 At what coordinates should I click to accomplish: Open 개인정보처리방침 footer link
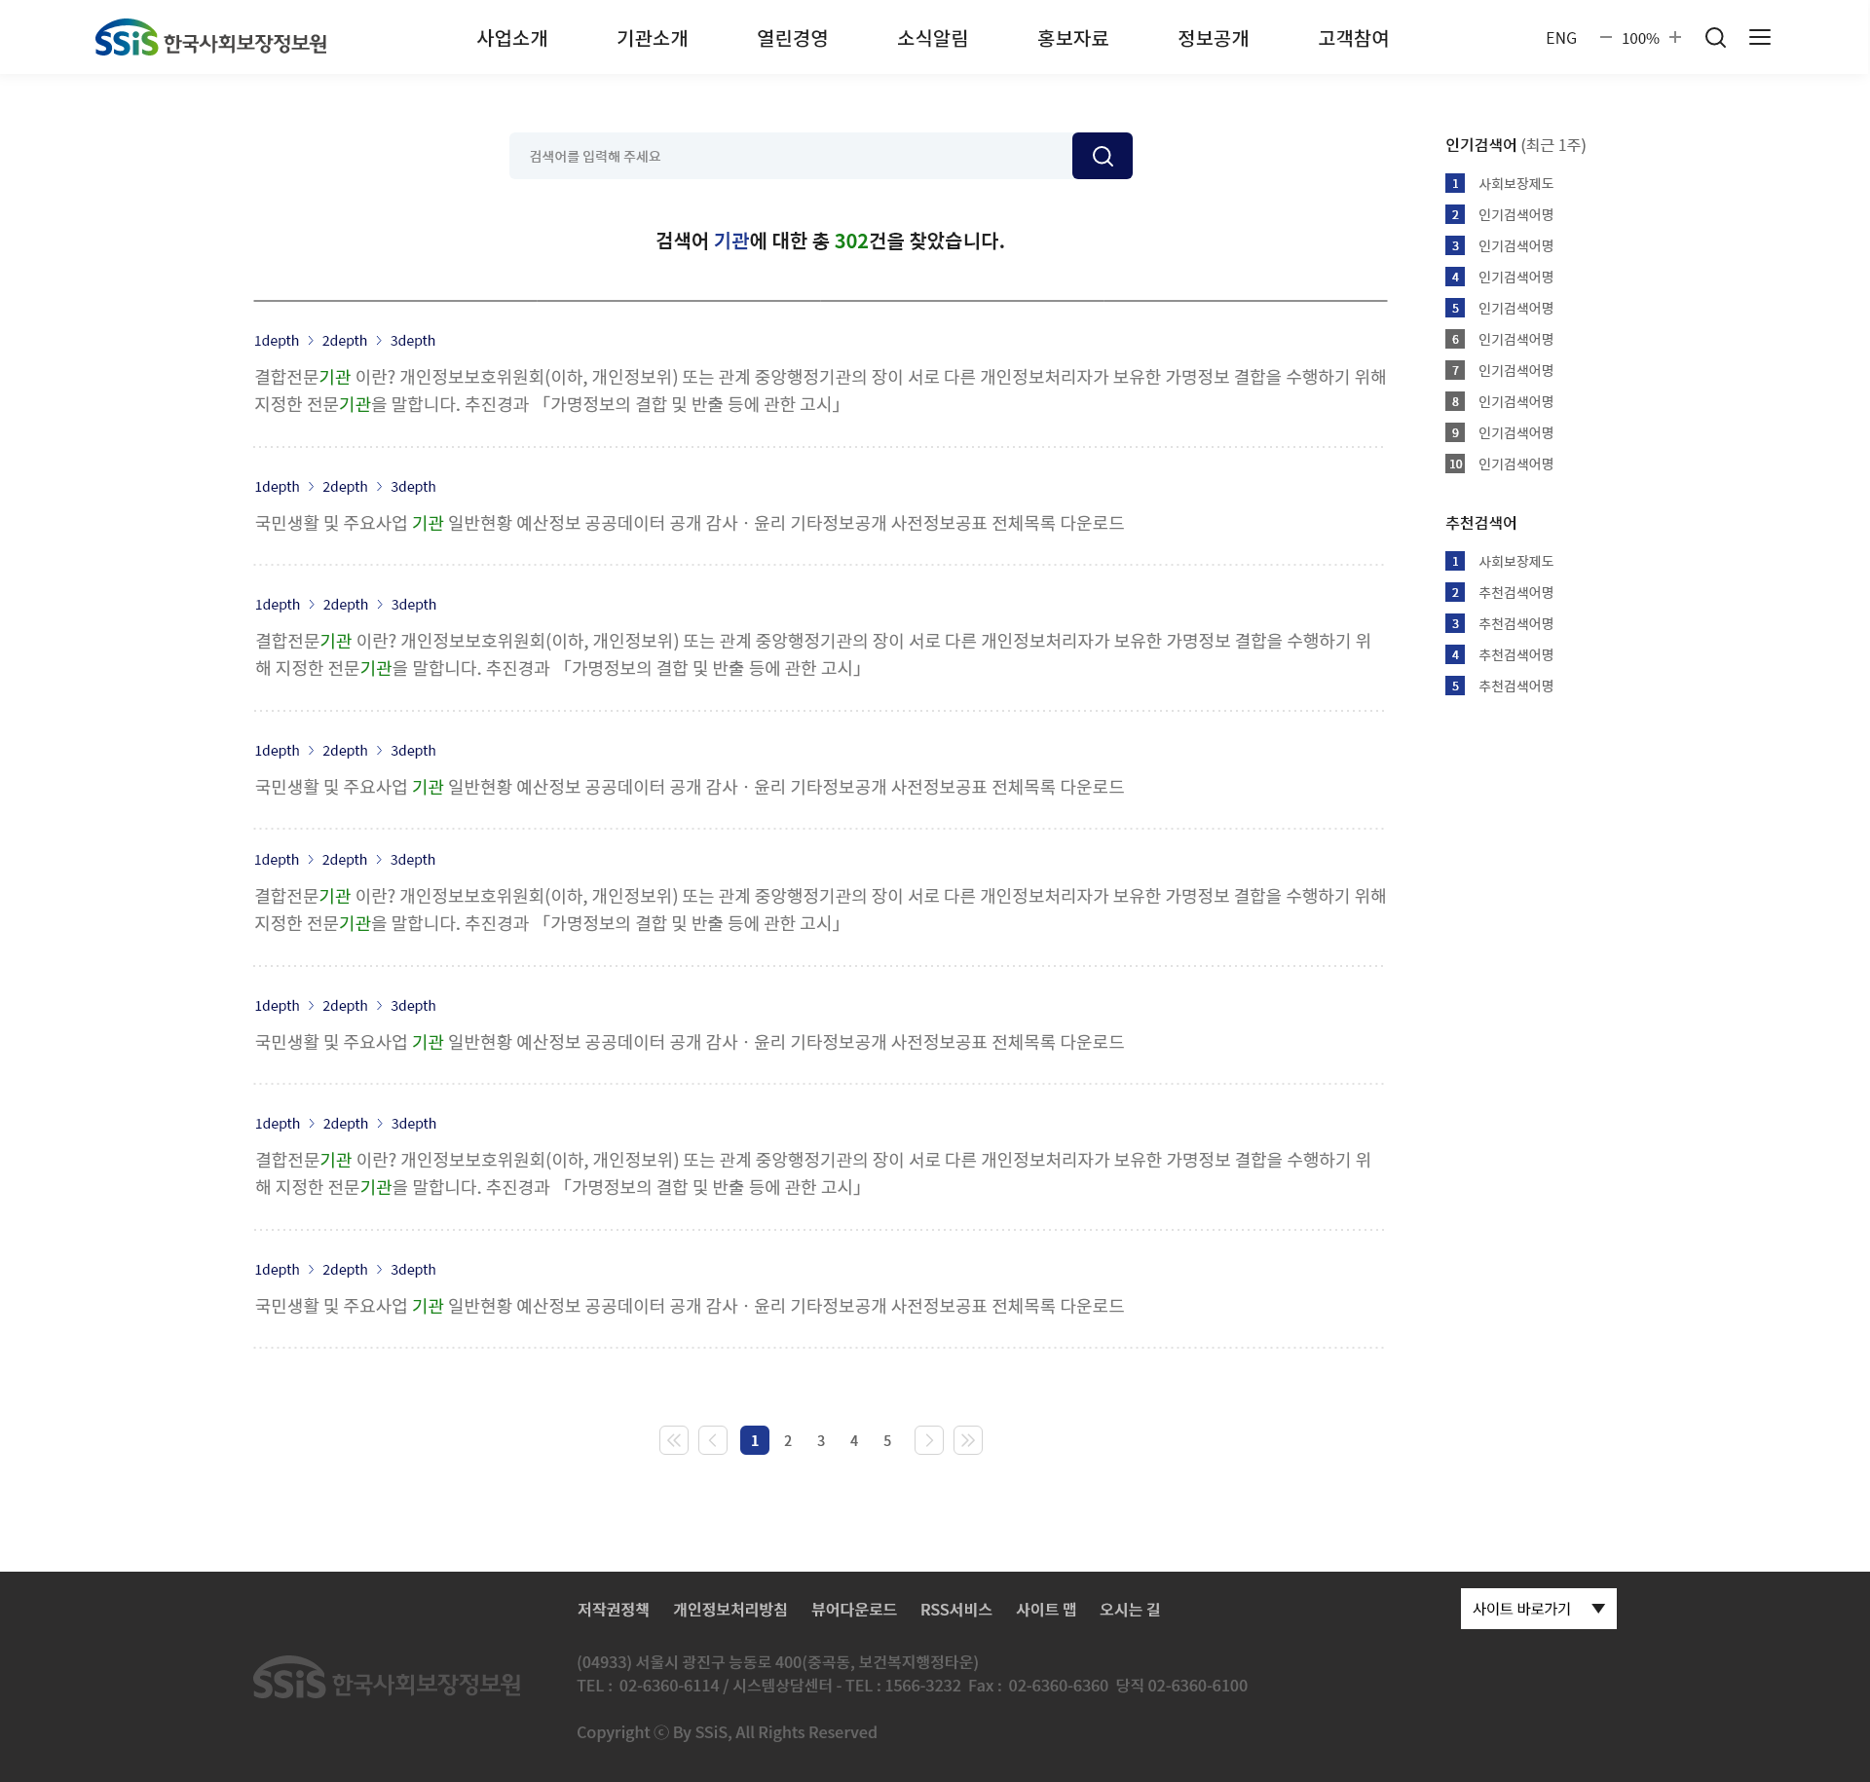730,1610
